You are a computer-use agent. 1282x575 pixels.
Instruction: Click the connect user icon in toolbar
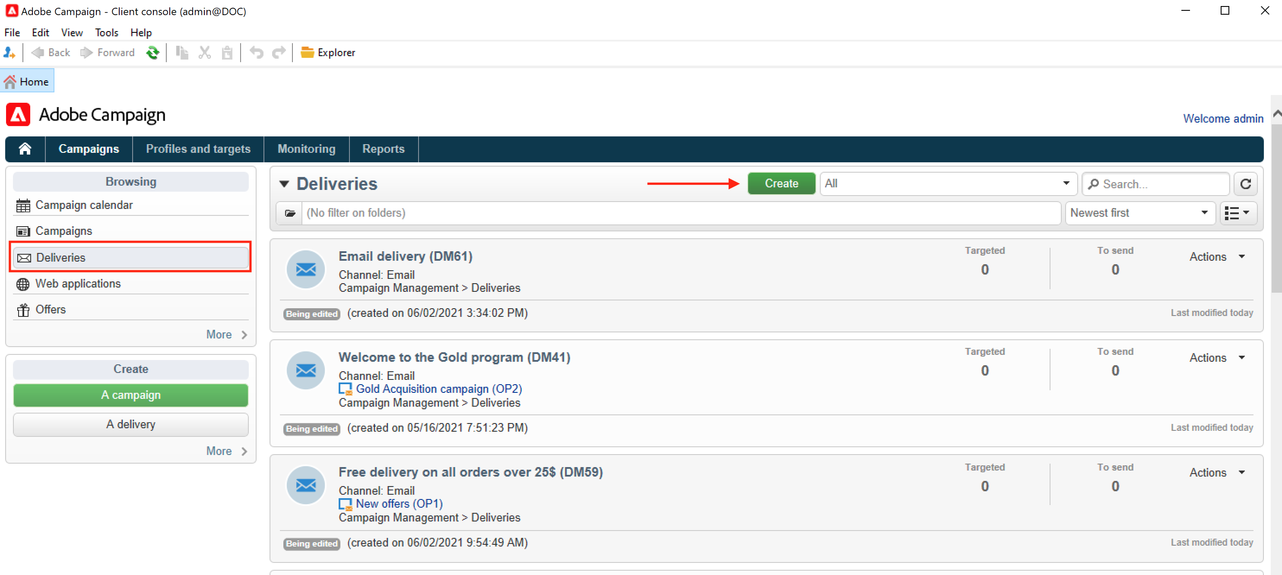click(10, 52)
